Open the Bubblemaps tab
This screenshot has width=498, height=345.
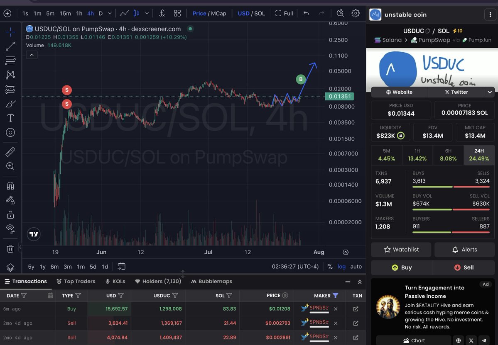211,281
